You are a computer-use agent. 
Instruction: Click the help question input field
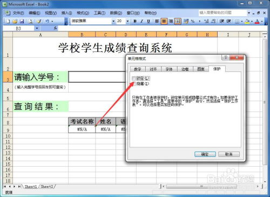point(222,13)
